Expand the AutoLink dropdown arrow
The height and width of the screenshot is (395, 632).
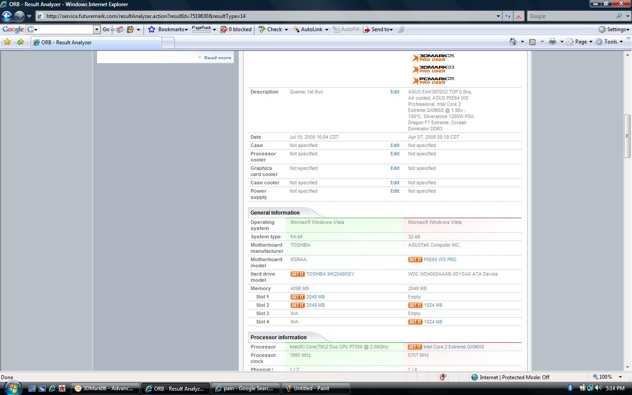pos(327,29)
